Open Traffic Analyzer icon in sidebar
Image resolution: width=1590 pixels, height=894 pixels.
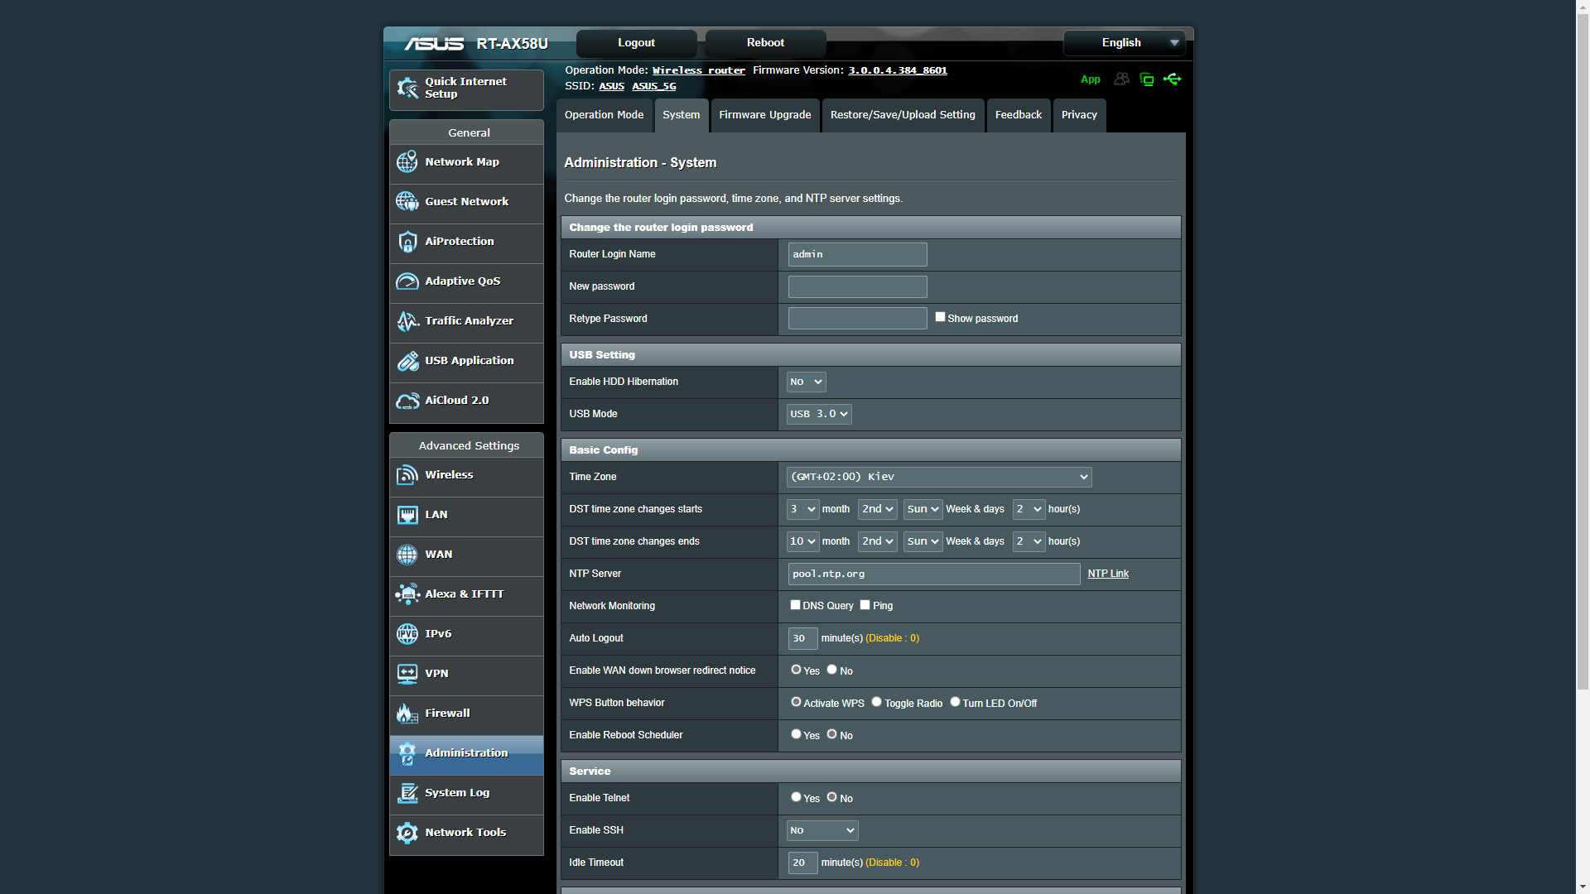tap(407, 321)
